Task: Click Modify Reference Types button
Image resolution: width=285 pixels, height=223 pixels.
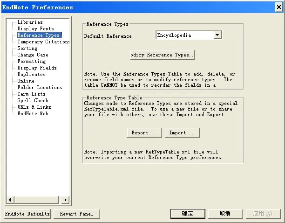Action: coord(163,55)
